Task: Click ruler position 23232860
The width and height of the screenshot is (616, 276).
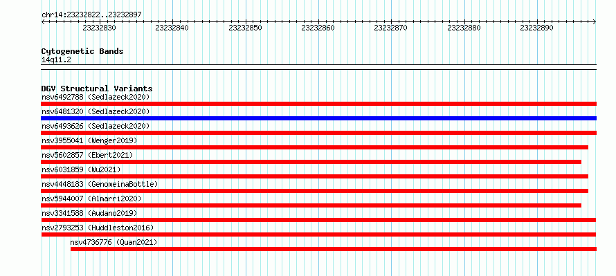Action: (x=318, y=28)
